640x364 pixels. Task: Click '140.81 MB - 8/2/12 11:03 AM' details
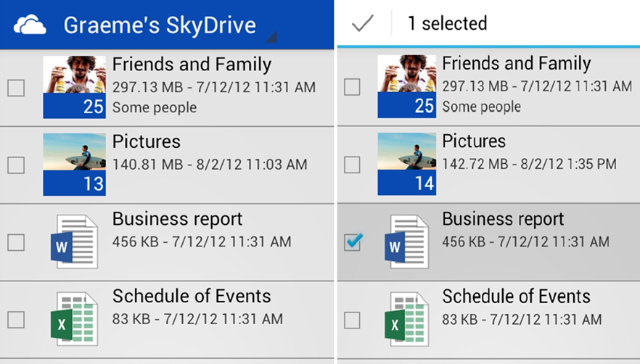[210, 165]
